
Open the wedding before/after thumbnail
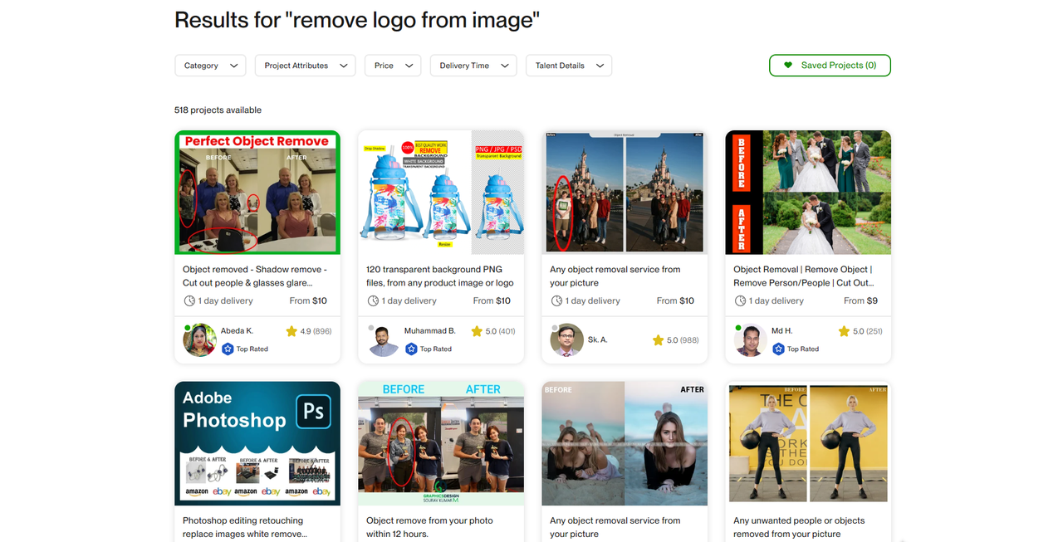tap(808, 193)
